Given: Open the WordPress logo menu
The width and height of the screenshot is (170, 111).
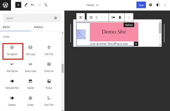Looking at the screenshot, I should tap(5, 5).
